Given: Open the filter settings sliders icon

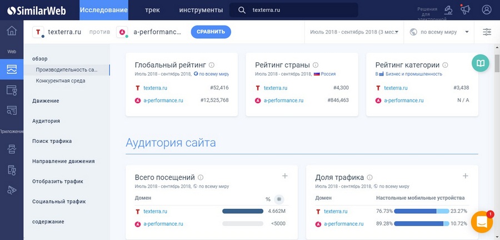Looking at the screenshot, I should 487,32.
